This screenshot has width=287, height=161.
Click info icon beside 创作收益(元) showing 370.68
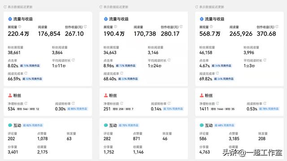point(277,27)
